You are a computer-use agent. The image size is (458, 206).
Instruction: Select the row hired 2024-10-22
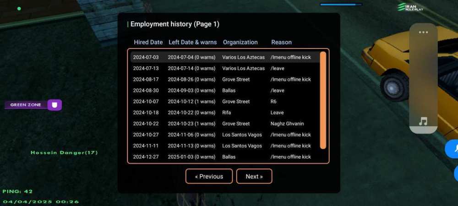[x=225, y=124]
